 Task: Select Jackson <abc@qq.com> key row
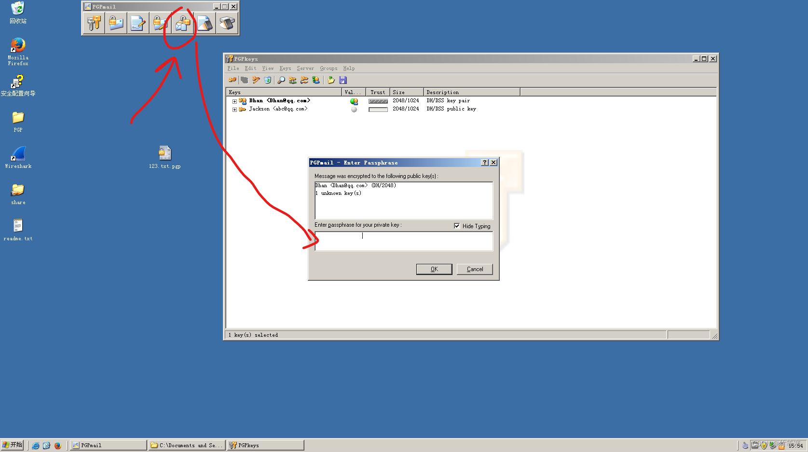(x=278, y=109)
